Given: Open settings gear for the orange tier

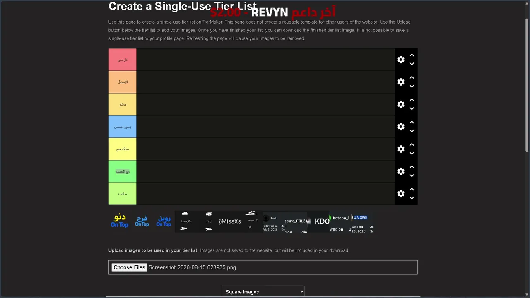Looking at the screenshot, I should 400,82.
